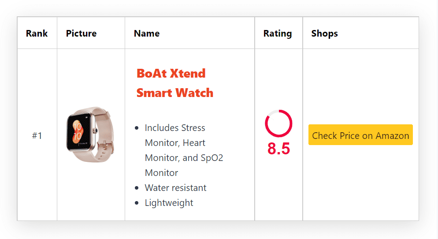Click the #1 rank cell
Viewport: 438px width, 239px height.
coord(37,135)
